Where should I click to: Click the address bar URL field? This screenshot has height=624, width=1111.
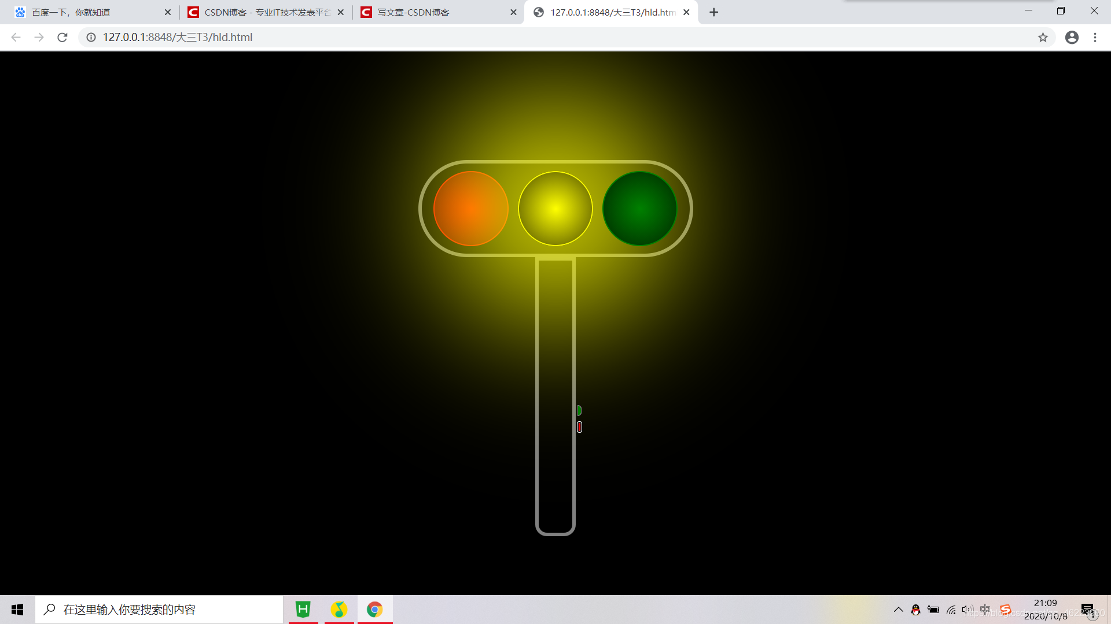(x=521, y=38)
